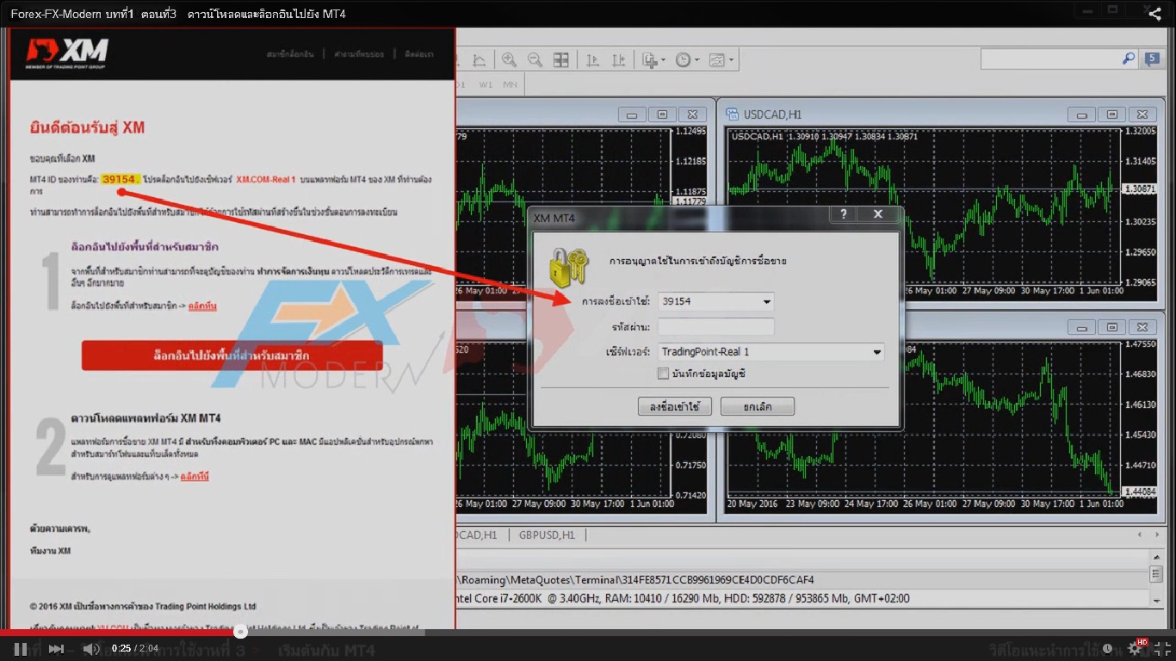Zoom out on the MT4 chart

(535, 60)
